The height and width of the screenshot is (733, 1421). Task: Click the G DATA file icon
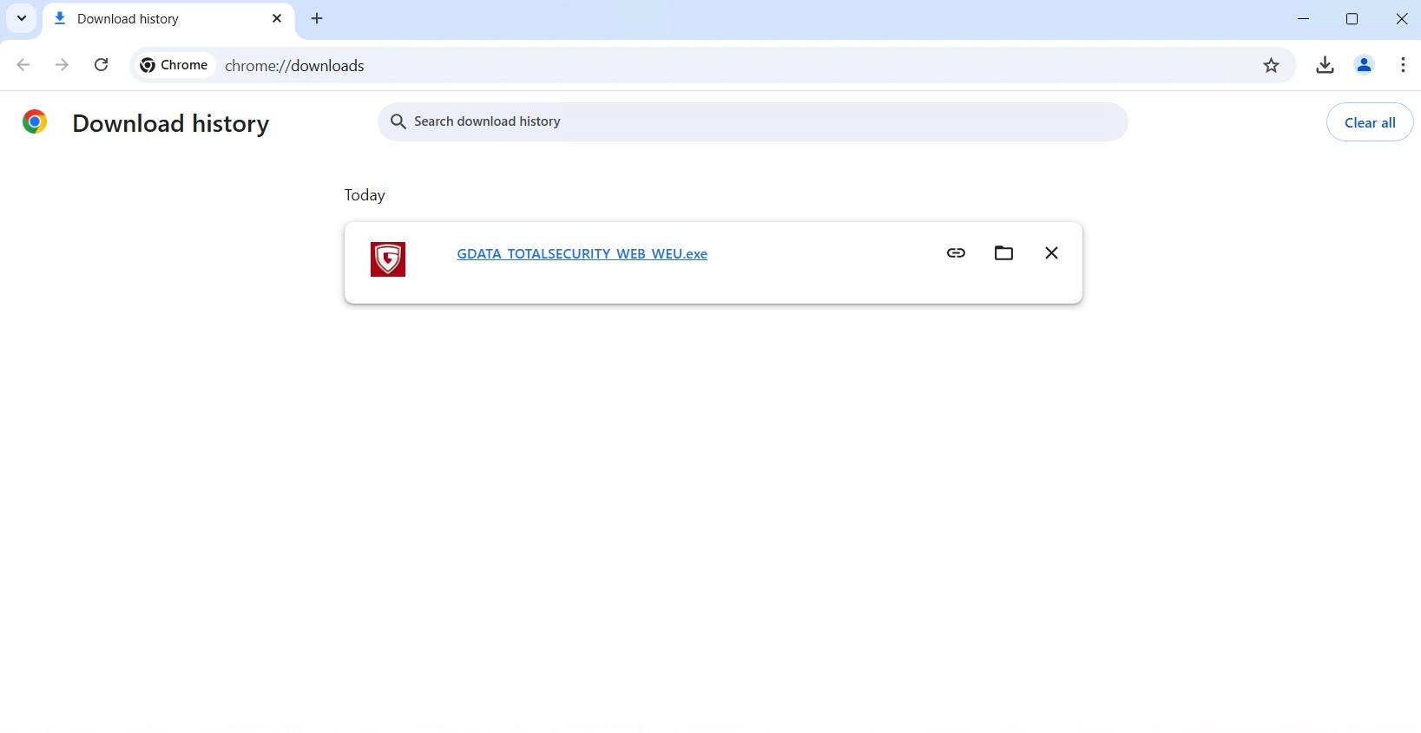(388, 259)
